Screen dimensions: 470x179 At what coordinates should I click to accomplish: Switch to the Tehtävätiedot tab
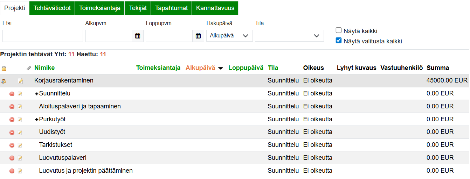[52, 8]
